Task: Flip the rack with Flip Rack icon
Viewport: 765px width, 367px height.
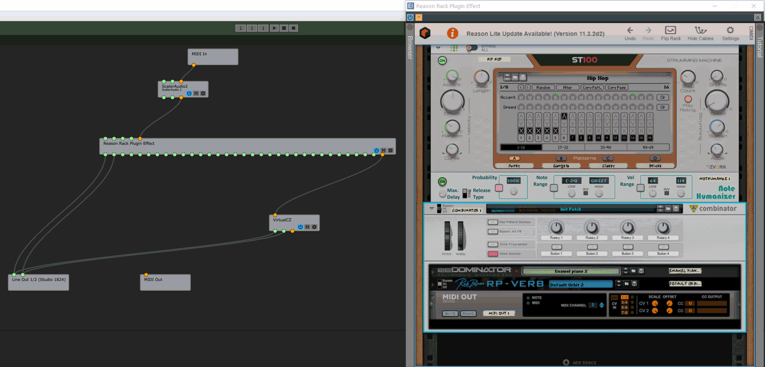Action: pos(671,30)
